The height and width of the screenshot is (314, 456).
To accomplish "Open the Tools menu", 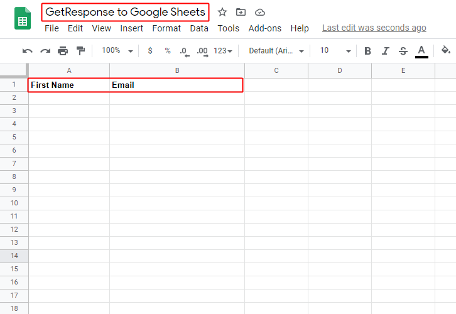I will [x=229, y=28].
